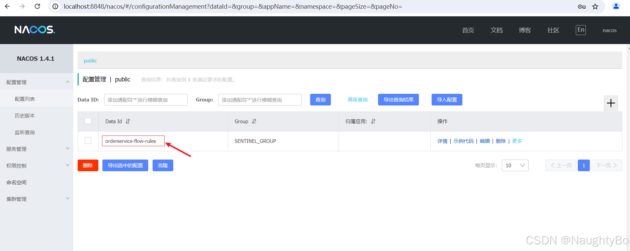Open 高级查询 advanced search
The image size is (630, 251).
tap(358, 99)
